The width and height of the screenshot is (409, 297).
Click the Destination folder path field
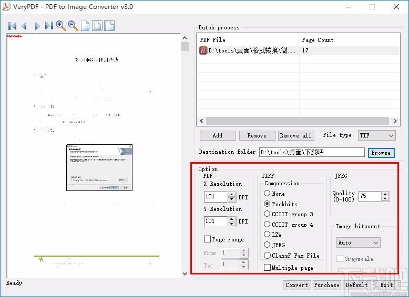point(312,152)
